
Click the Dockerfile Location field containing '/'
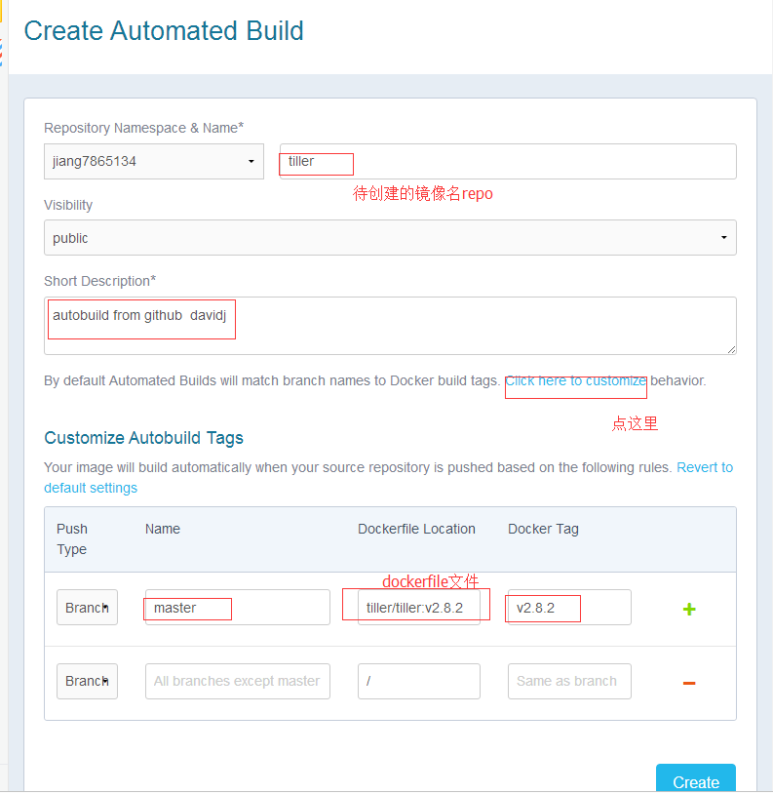point(418,681)
